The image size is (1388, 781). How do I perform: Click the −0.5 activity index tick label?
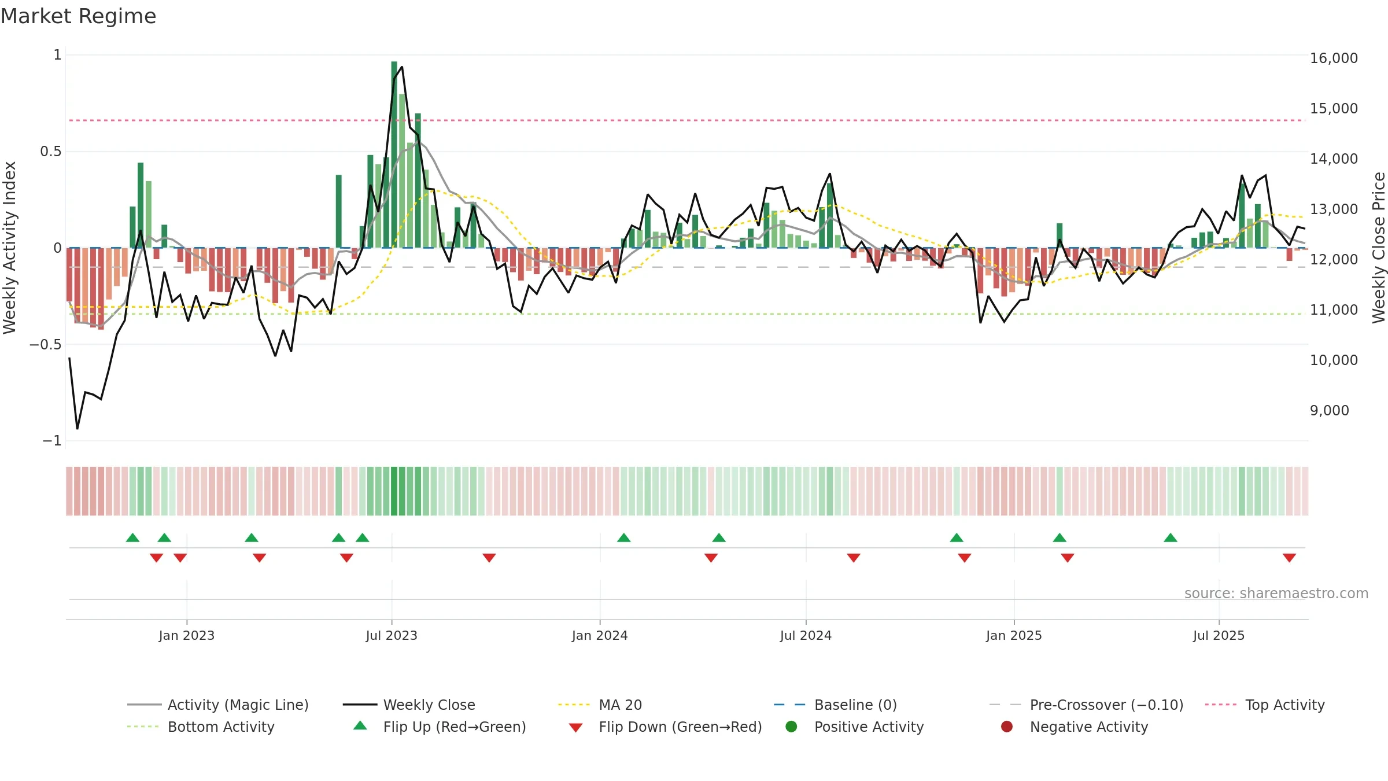coord(45,344)
